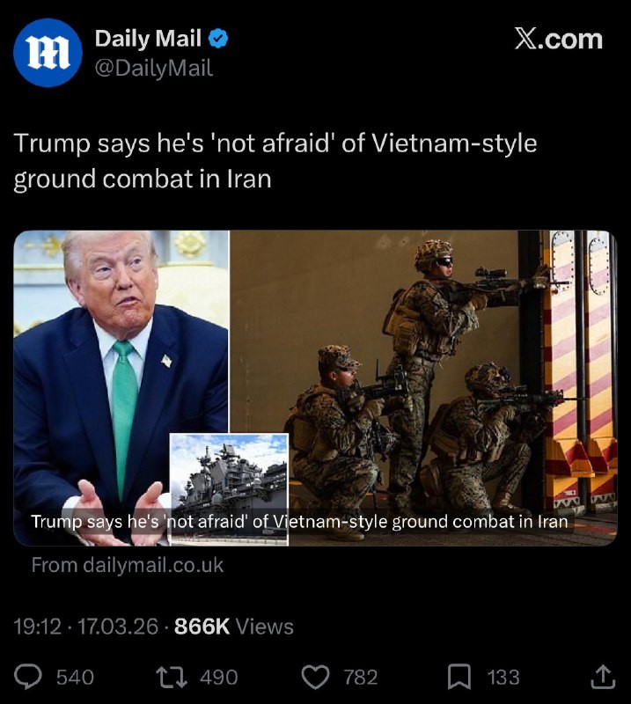Click the X.com logo text

(558, 39)
